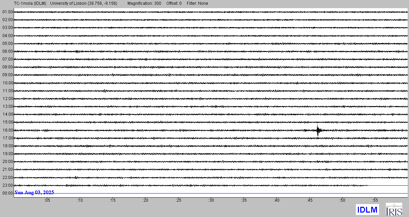Click the 12:00 hour label
Screen dimensions: 409x217
(x=7, y=99)
